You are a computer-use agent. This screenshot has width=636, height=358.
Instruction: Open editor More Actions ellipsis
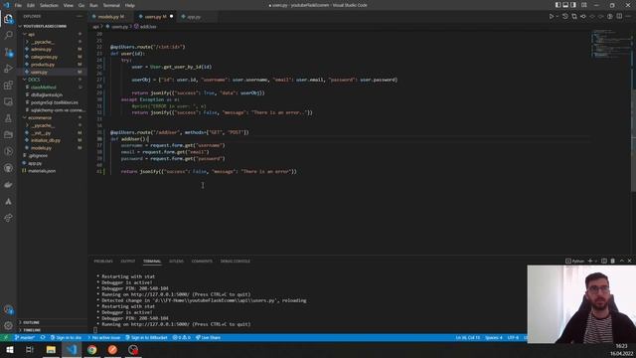[629, 17]
